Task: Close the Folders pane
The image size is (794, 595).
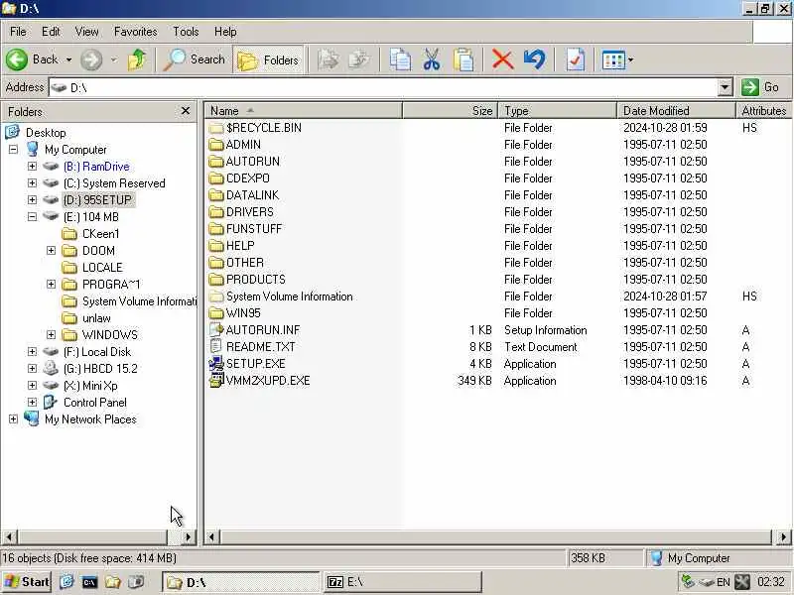Action: 186,111
